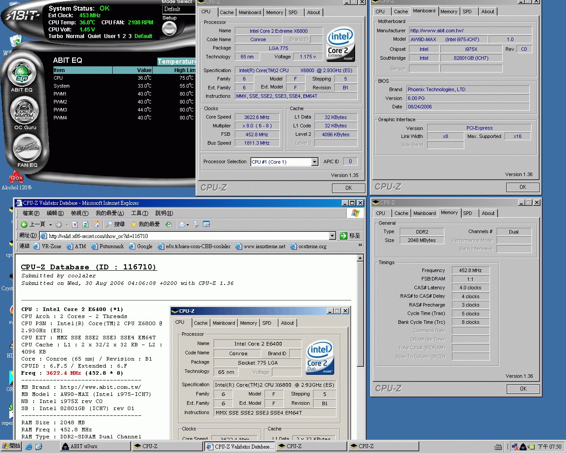Screen dimensions: 566x453
Task: Open the 開始 Start button
Action: (11, 446)
